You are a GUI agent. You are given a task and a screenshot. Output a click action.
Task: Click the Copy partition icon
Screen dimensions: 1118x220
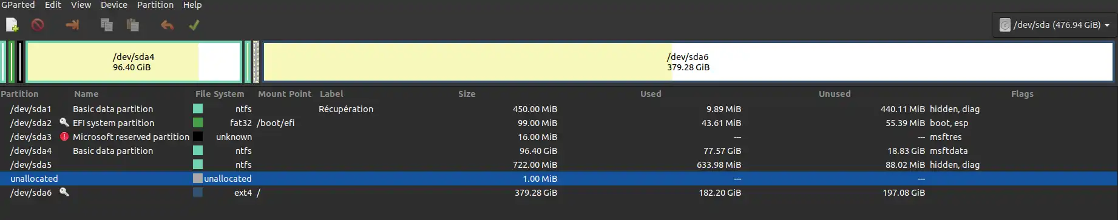[107, 25]
